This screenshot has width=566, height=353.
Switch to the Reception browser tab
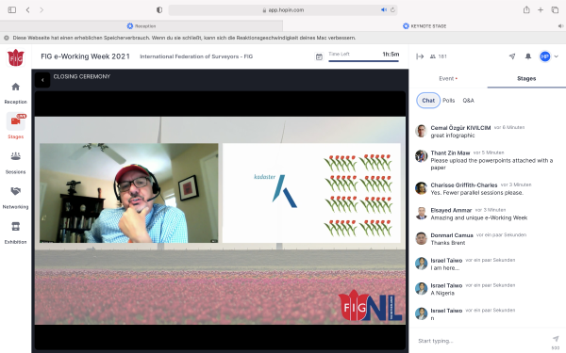tap(141, 26)
